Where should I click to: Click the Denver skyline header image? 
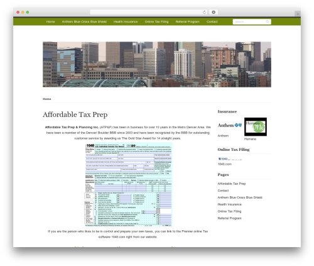(x=157, y=64)
